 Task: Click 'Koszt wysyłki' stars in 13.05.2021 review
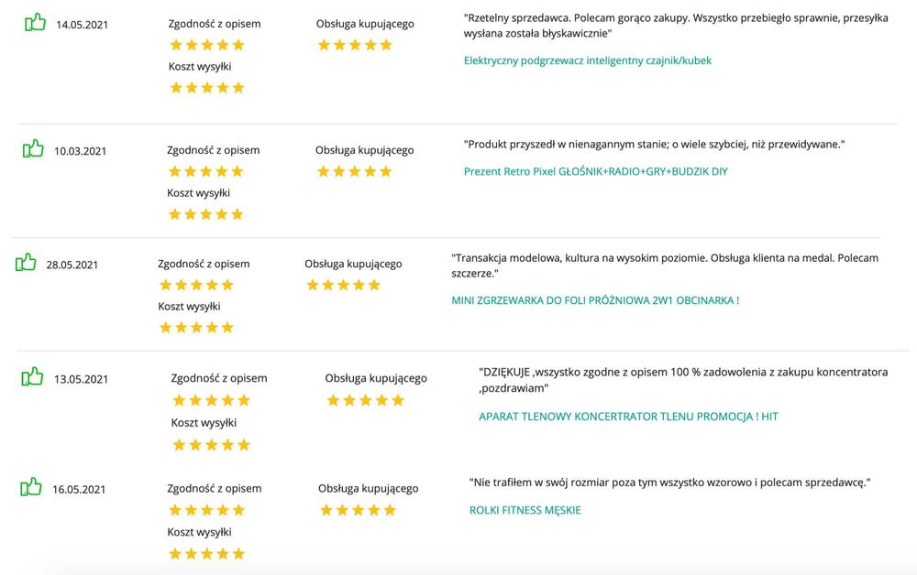211,445
